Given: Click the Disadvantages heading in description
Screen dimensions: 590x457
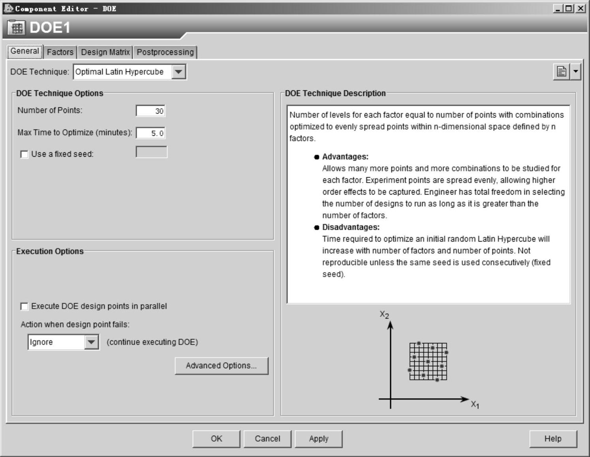Looking at the screenshot, I should pos(351,227).
